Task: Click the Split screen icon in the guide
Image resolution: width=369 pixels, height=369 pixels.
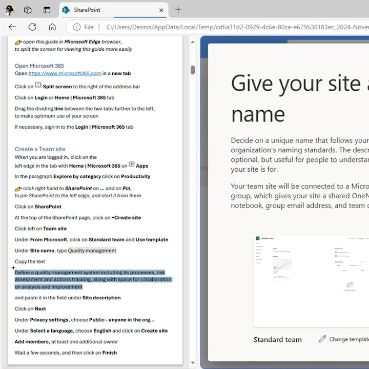Action: coord(38,85)
